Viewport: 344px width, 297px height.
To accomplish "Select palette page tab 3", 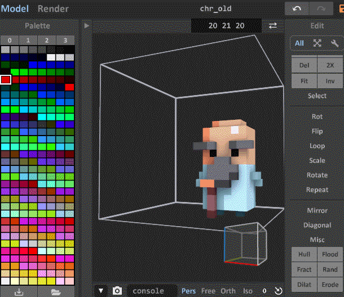I will (65, 40).
